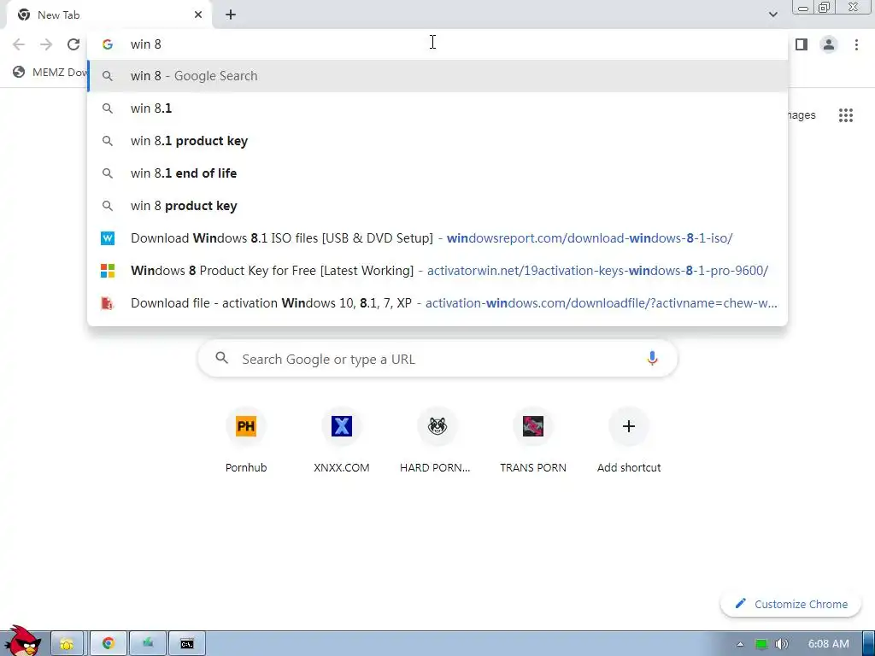875x656 pixels.
Task: Start voice search with the microphone icon
Action: (652, 358)
